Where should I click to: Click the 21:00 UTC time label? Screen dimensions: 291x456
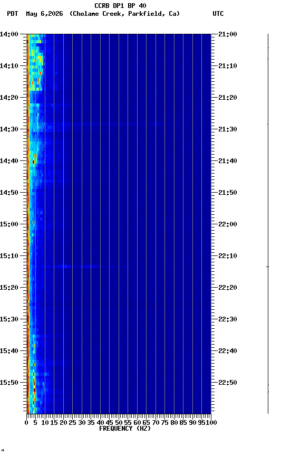pos(228,34)
